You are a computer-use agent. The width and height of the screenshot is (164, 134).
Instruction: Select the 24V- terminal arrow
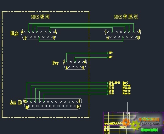point(107,57)
